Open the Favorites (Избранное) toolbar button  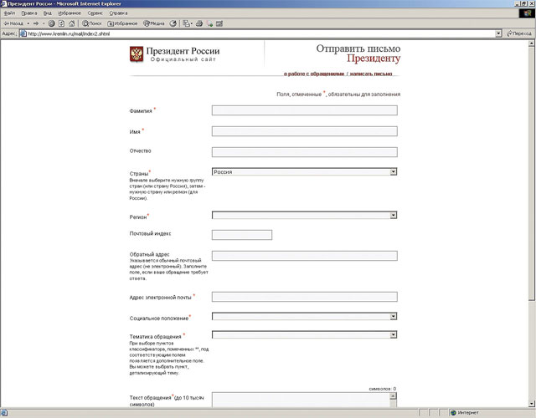[122, 23]
